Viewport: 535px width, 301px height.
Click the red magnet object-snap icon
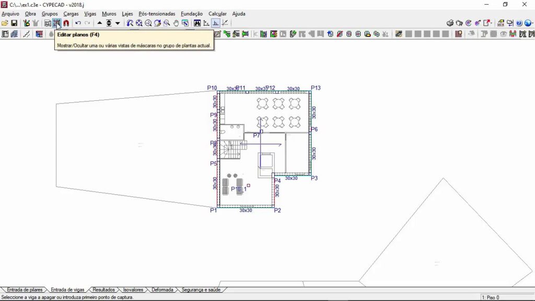coord(66,23)
